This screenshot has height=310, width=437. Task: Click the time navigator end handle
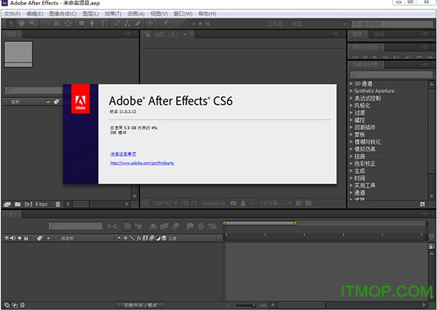[295, 223]
